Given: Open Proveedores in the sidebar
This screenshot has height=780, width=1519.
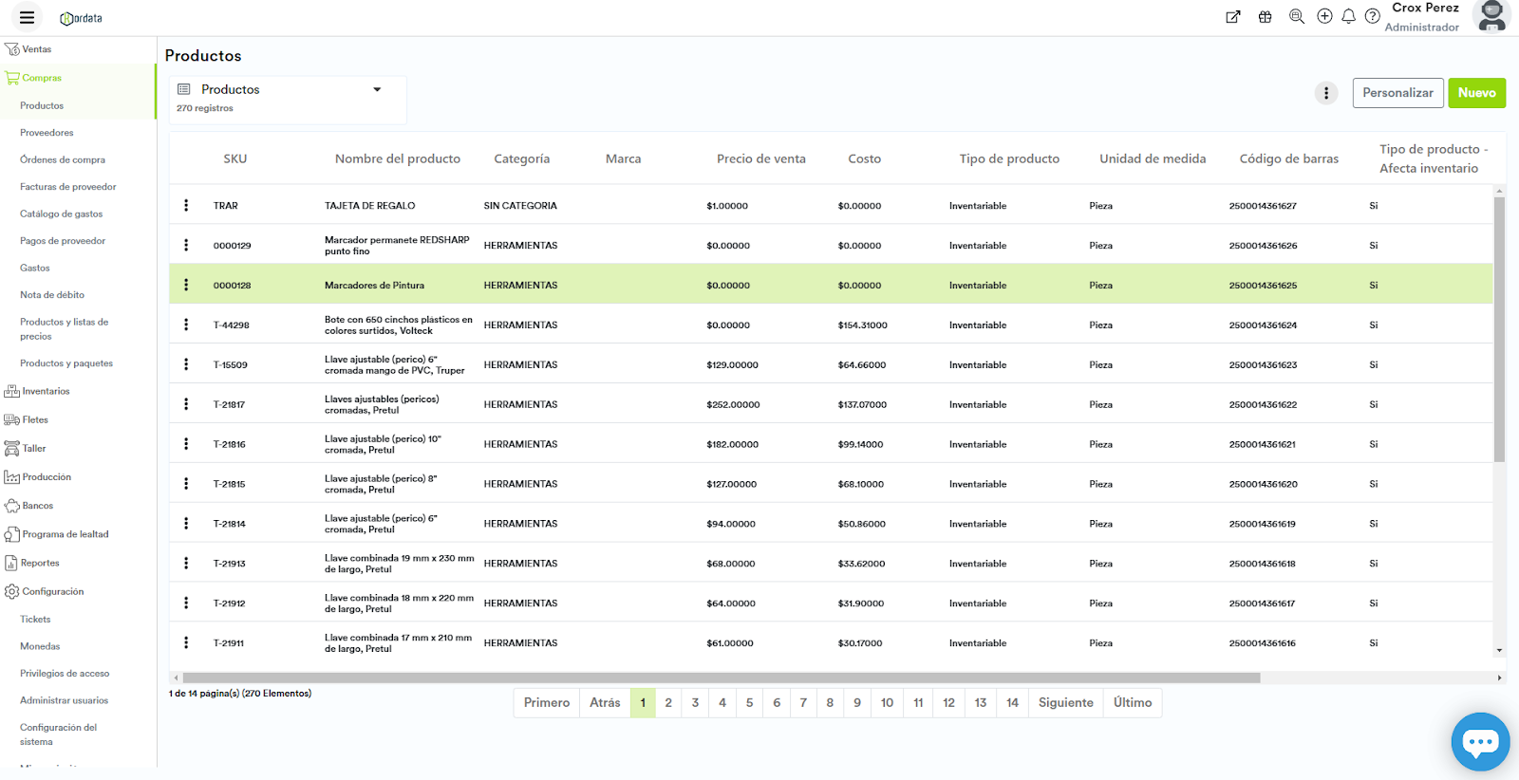Looking at the screenshot, I should click(x=47, y=133).
